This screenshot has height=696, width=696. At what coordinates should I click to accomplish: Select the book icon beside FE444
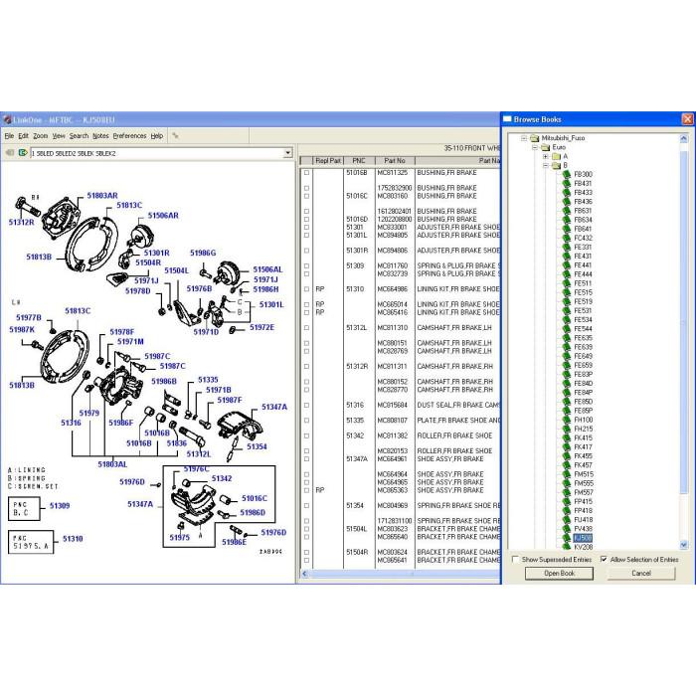pos(566,274)
